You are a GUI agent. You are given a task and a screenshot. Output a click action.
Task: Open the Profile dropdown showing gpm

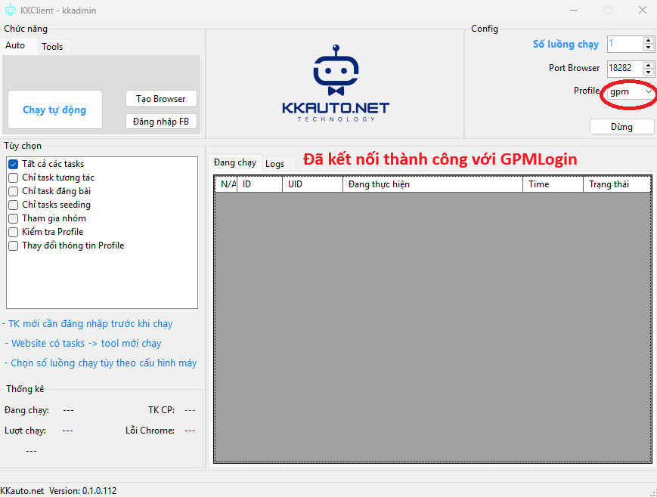coord(631,91)
